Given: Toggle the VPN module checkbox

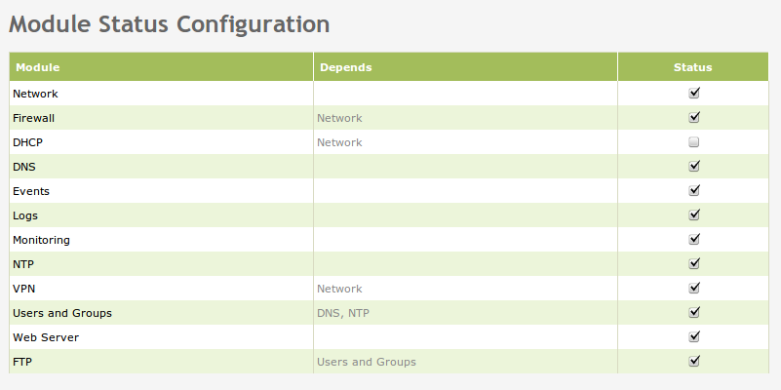Looking at the screenshot, I should click(x=694, y=289).
